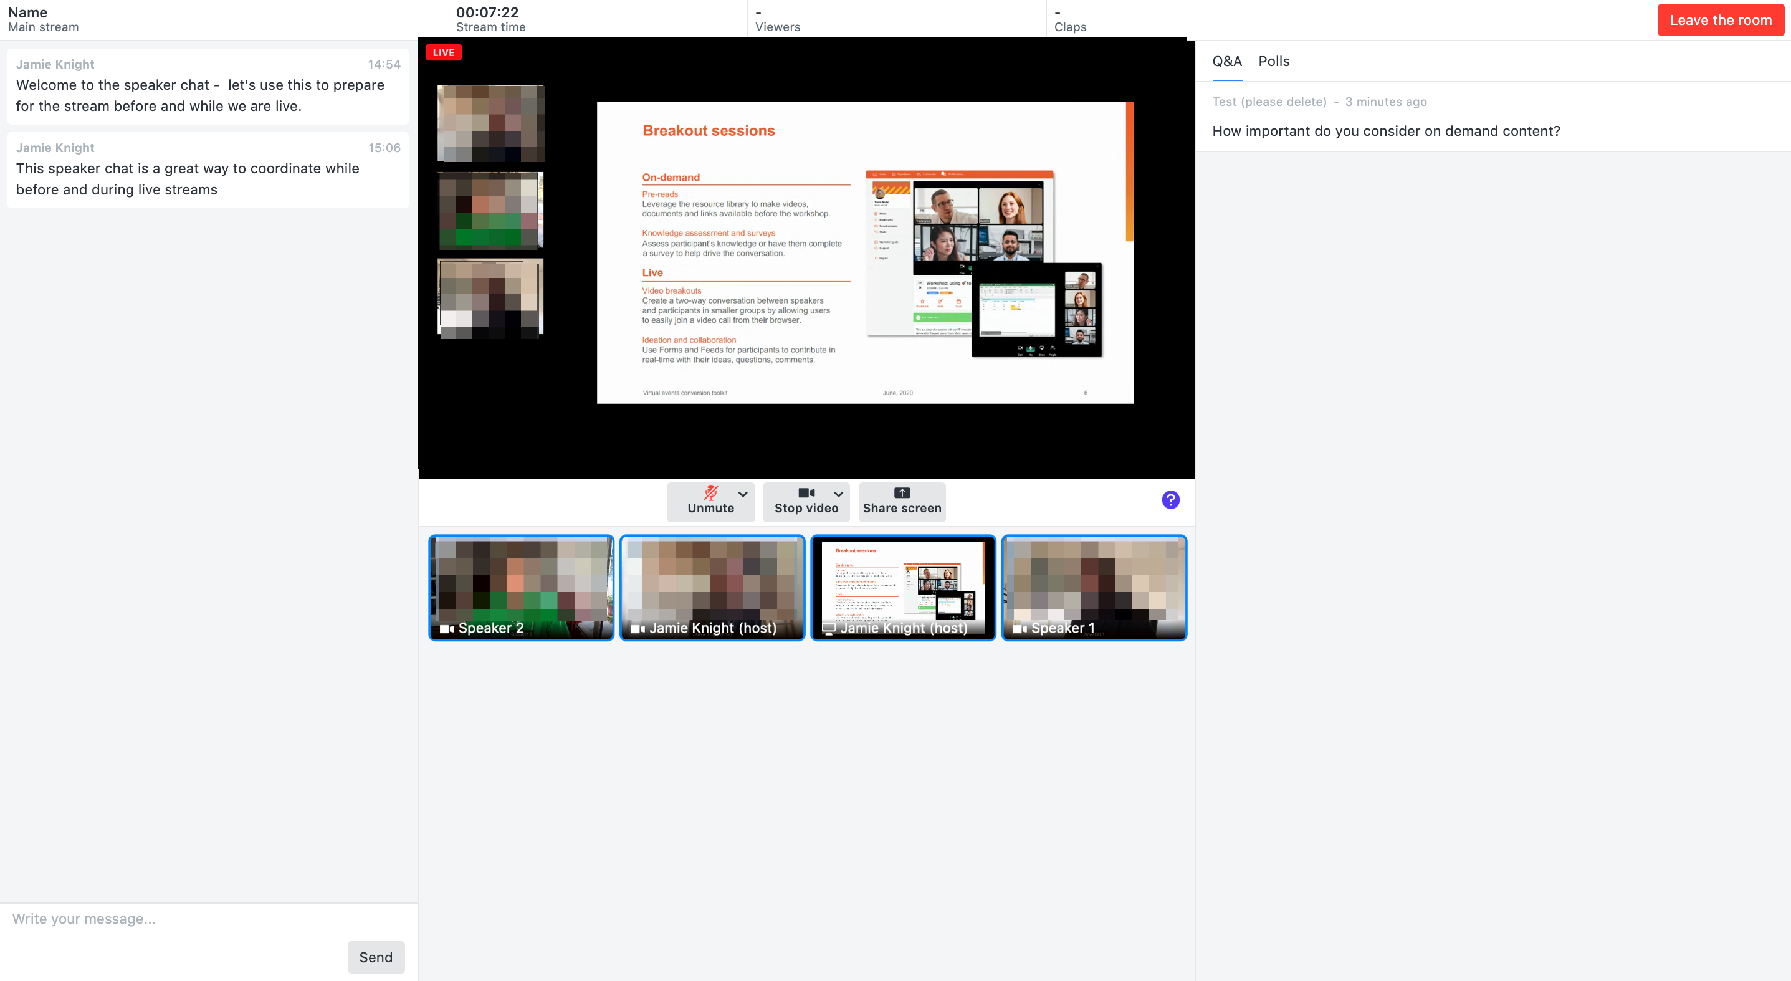Viewport: 1791px width, 981px height.
Task: Click the Test (please delete) author label
Action: 1269,102
